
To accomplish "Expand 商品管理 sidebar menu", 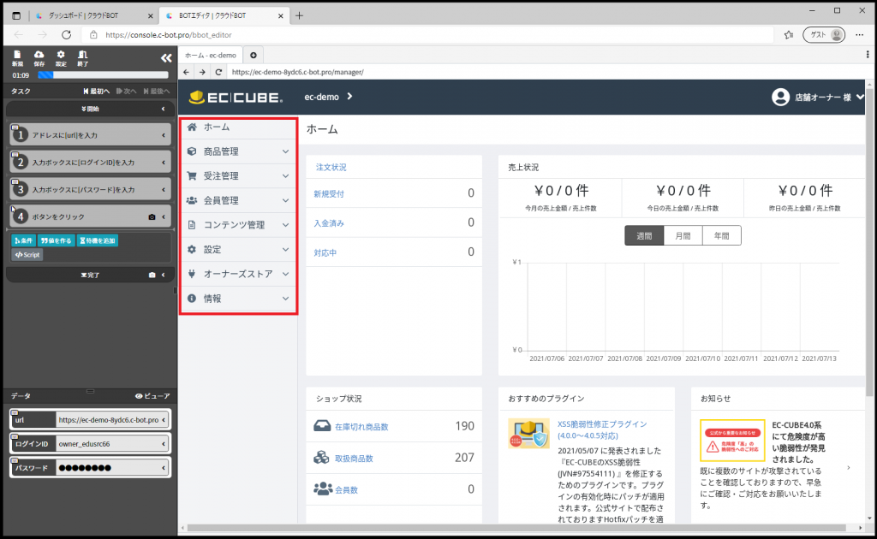I will point(239,151).
